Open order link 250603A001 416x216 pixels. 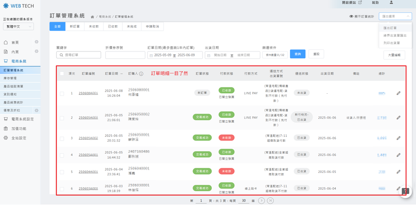tap(88, 189)
